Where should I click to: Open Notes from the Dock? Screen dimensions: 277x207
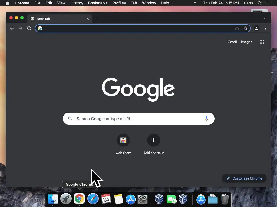[118, 199]
